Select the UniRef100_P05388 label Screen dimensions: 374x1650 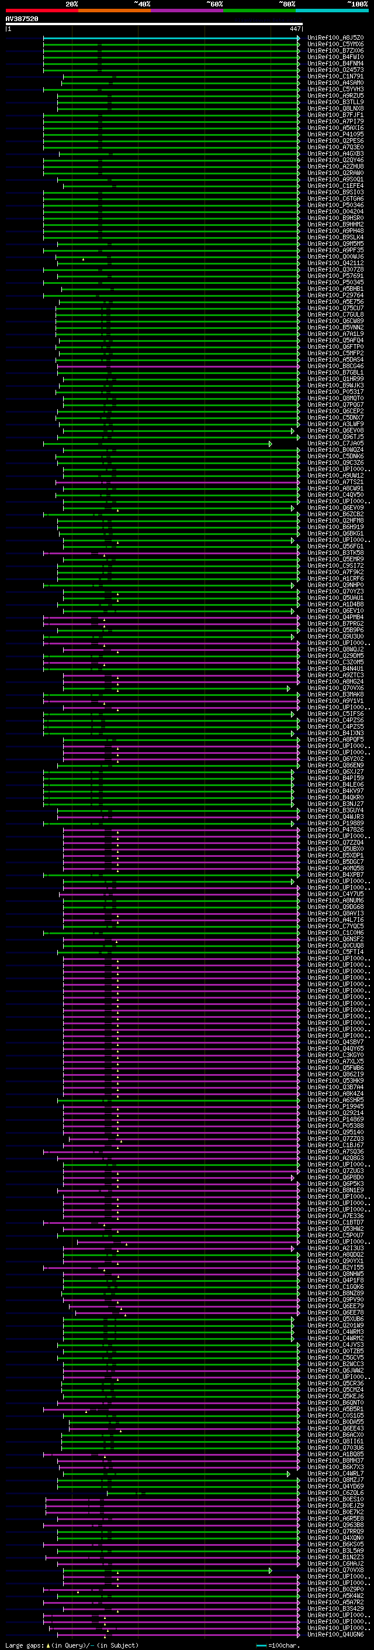(335, 1126)
